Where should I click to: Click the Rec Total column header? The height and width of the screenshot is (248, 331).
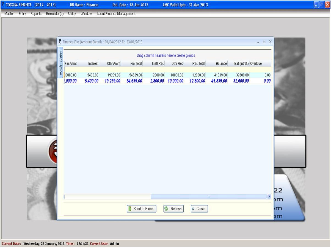195,64
